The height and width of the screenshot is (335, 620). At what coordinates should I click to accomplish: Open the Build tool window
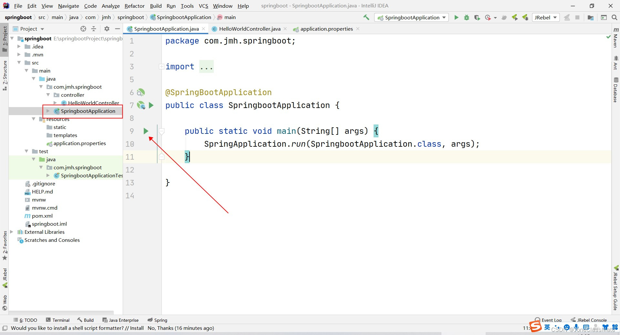[x=85, y=320]
